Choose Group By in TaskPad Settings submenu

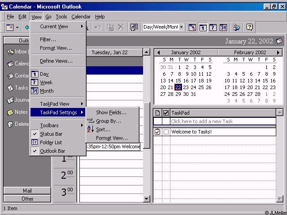[x=113, y=121]
